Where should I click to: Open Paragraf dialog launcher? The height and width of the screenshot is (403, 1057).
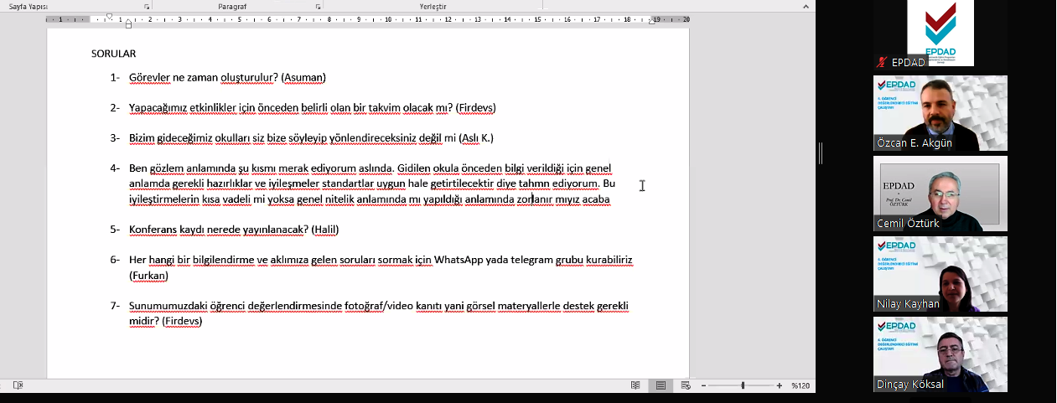pyautogui.click(x=319, y=7)
